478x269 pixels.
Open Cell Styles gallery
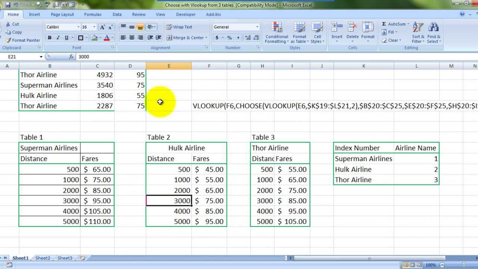tap(317, 33)
